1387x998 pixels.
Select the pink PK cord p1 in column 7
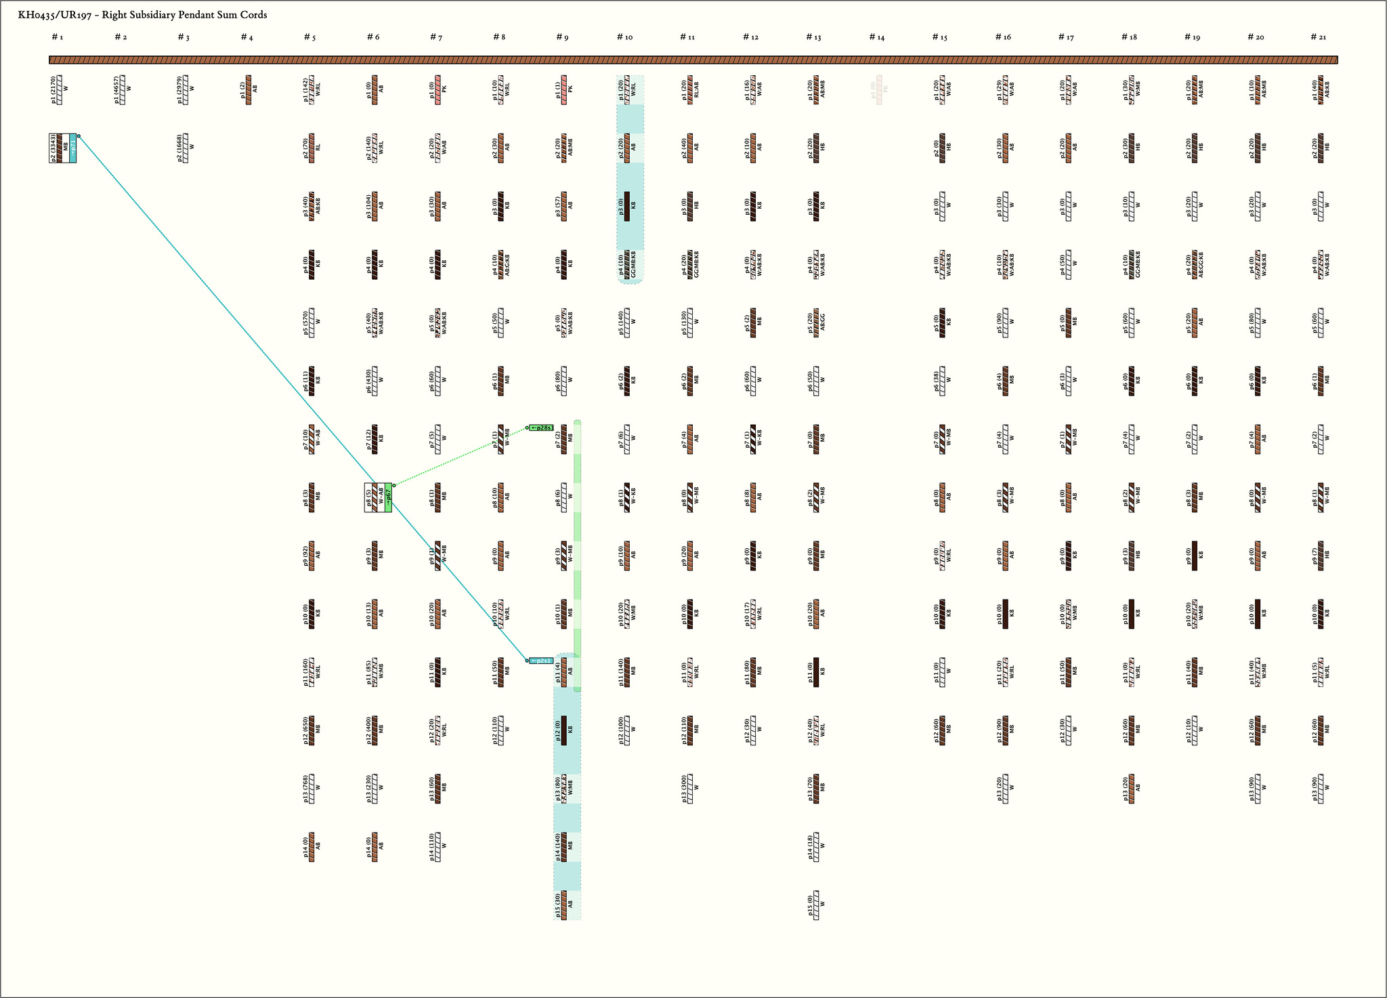pos(438,89)
